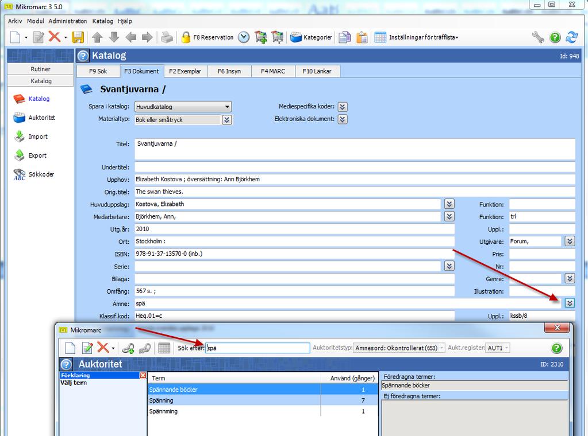Save the record with the floppy disk icon
The width and height of the screenshot is (588, 436).
(78, 37)
